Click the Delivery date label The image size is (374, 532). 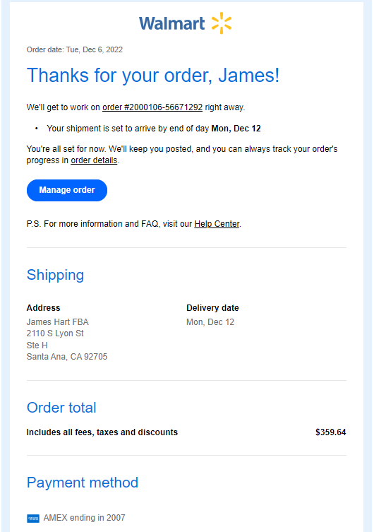point(212,308)
